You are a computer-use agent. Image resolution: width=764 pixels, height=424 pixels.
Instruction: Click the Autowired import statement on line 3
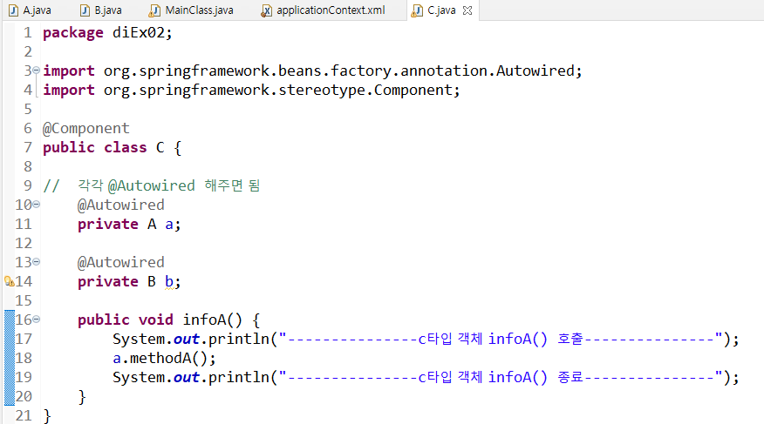click(312, 71)
